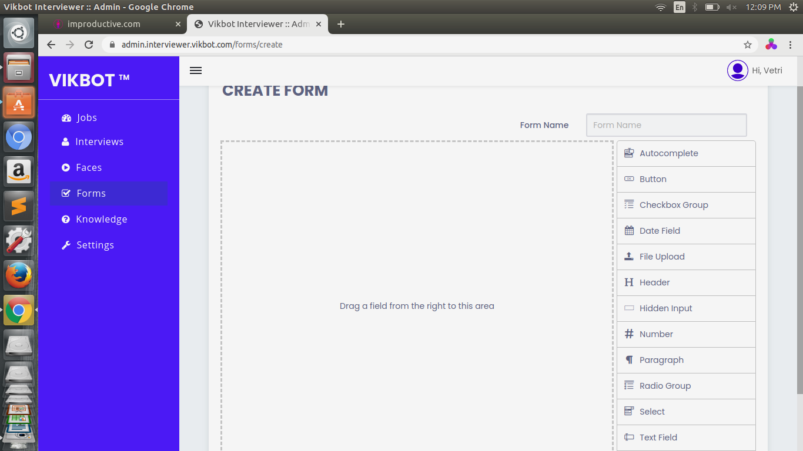The height and width of the screenshot is (451, 803).
Task: Select Forms in the sidebar
Action: 109,194
